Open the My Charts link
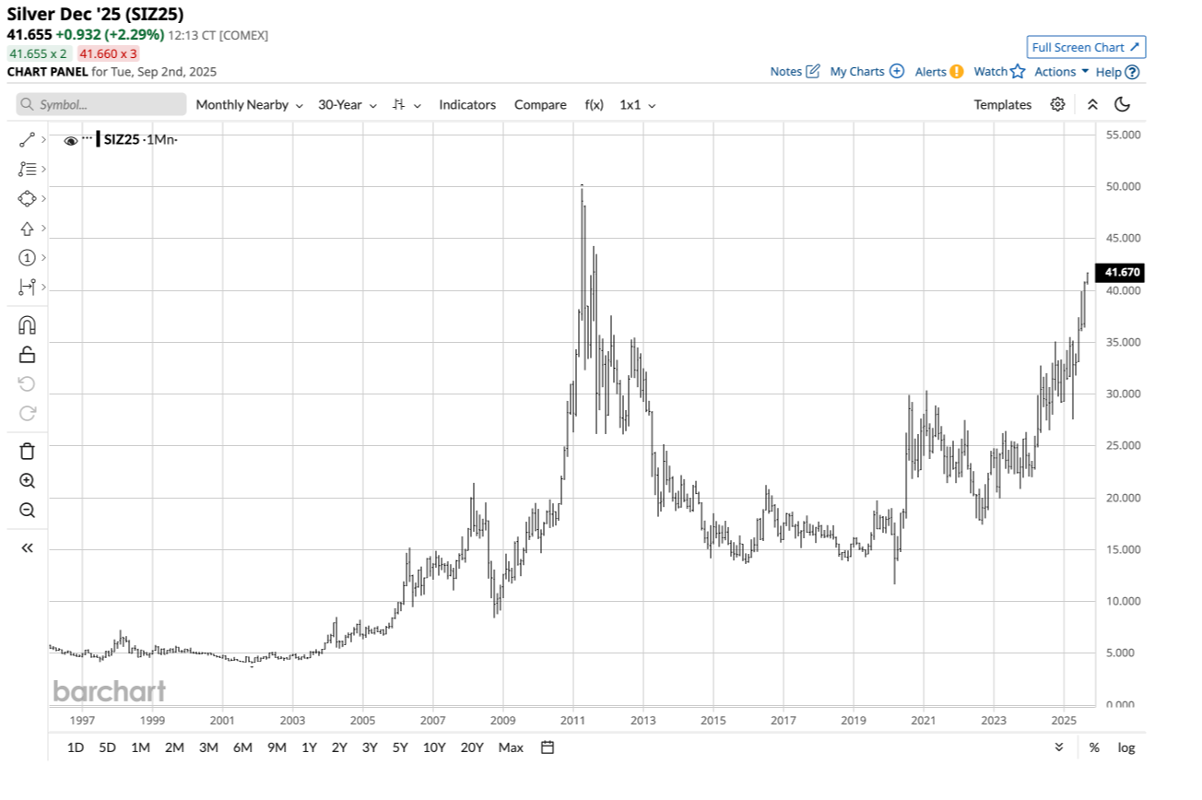 (866, 71)
